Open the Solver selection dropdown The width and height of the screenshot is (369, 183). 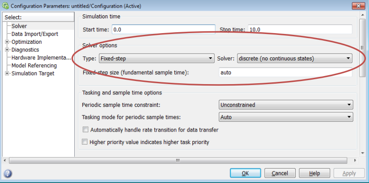click(294, 59)
